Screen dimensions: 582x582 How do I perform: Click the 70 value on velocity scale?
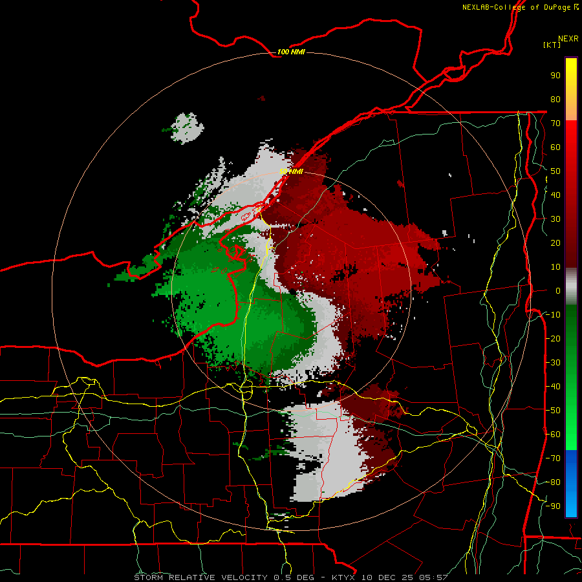555,124
